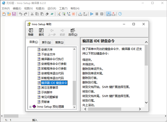Image resolution: width=167 pixels, height=122 pixels.
Task: Select Uninstall as run target icon
Action: tap(114, 14)
